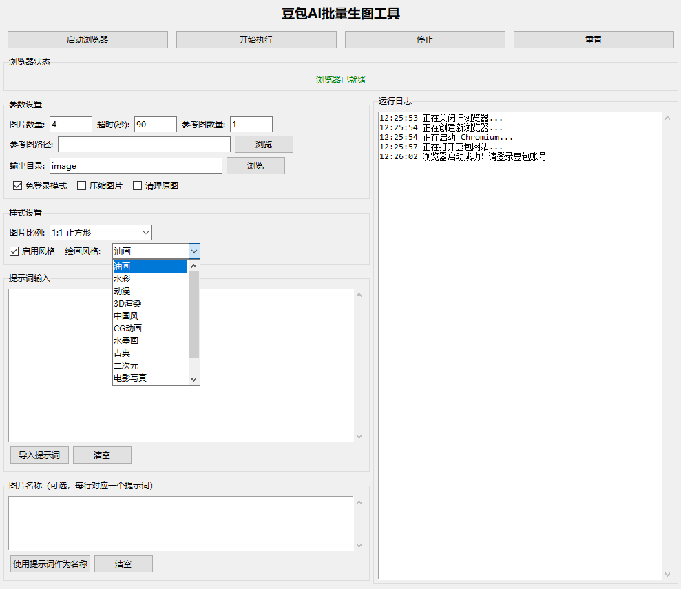Open the 图片比例 aspect ratio dropdown

(x=101, y=232)
